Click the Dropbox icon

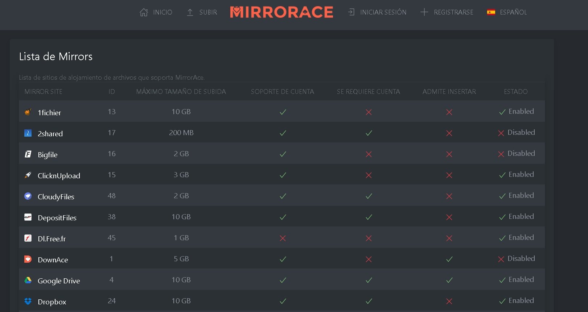(28, 301)
